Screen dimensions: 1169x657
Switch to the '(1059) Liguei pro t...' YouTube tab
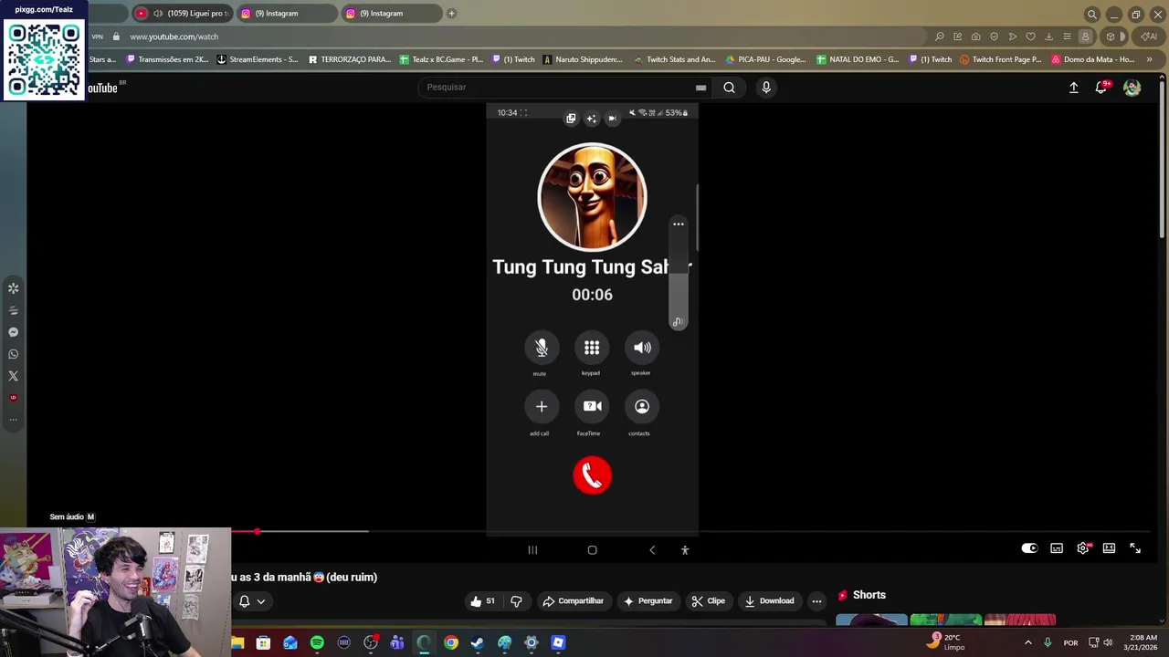pyautogui.click(x=183, y=14)
